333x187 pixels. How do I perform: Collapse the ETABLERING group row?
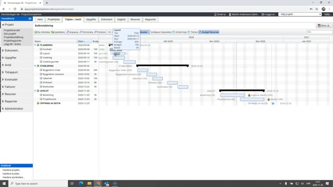pos(35,66)
